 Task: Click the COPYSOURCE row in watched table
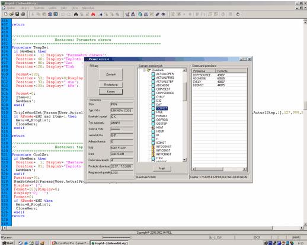[219, 75]
